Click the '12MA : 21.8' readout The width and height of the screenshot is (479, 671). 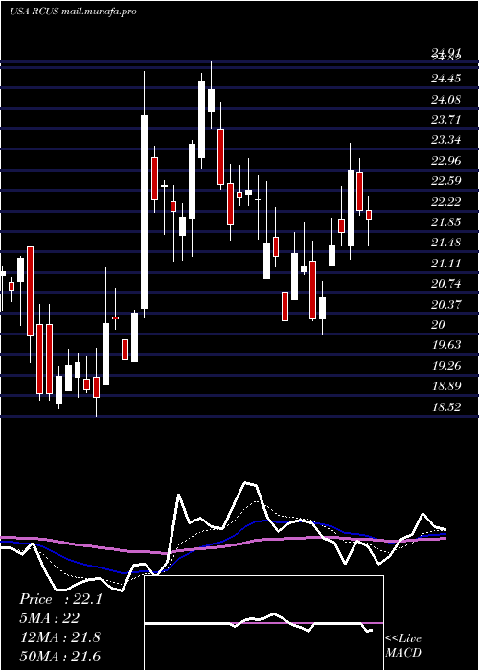point(59,637)
